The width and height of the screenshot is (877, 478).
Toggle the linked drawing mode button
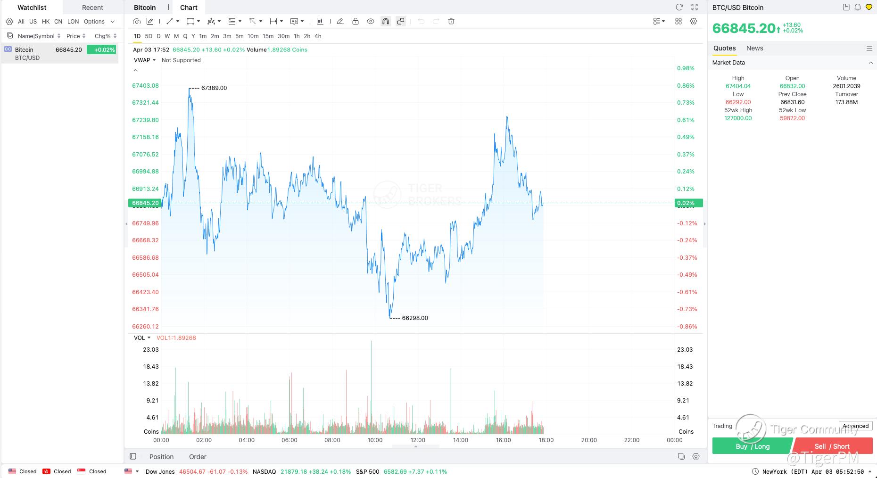tap(401, 21)
